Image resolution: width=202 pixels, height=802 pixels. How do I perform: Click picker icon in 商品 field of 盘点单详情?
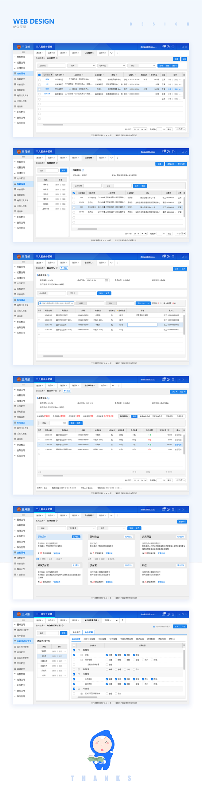(64, 423)
